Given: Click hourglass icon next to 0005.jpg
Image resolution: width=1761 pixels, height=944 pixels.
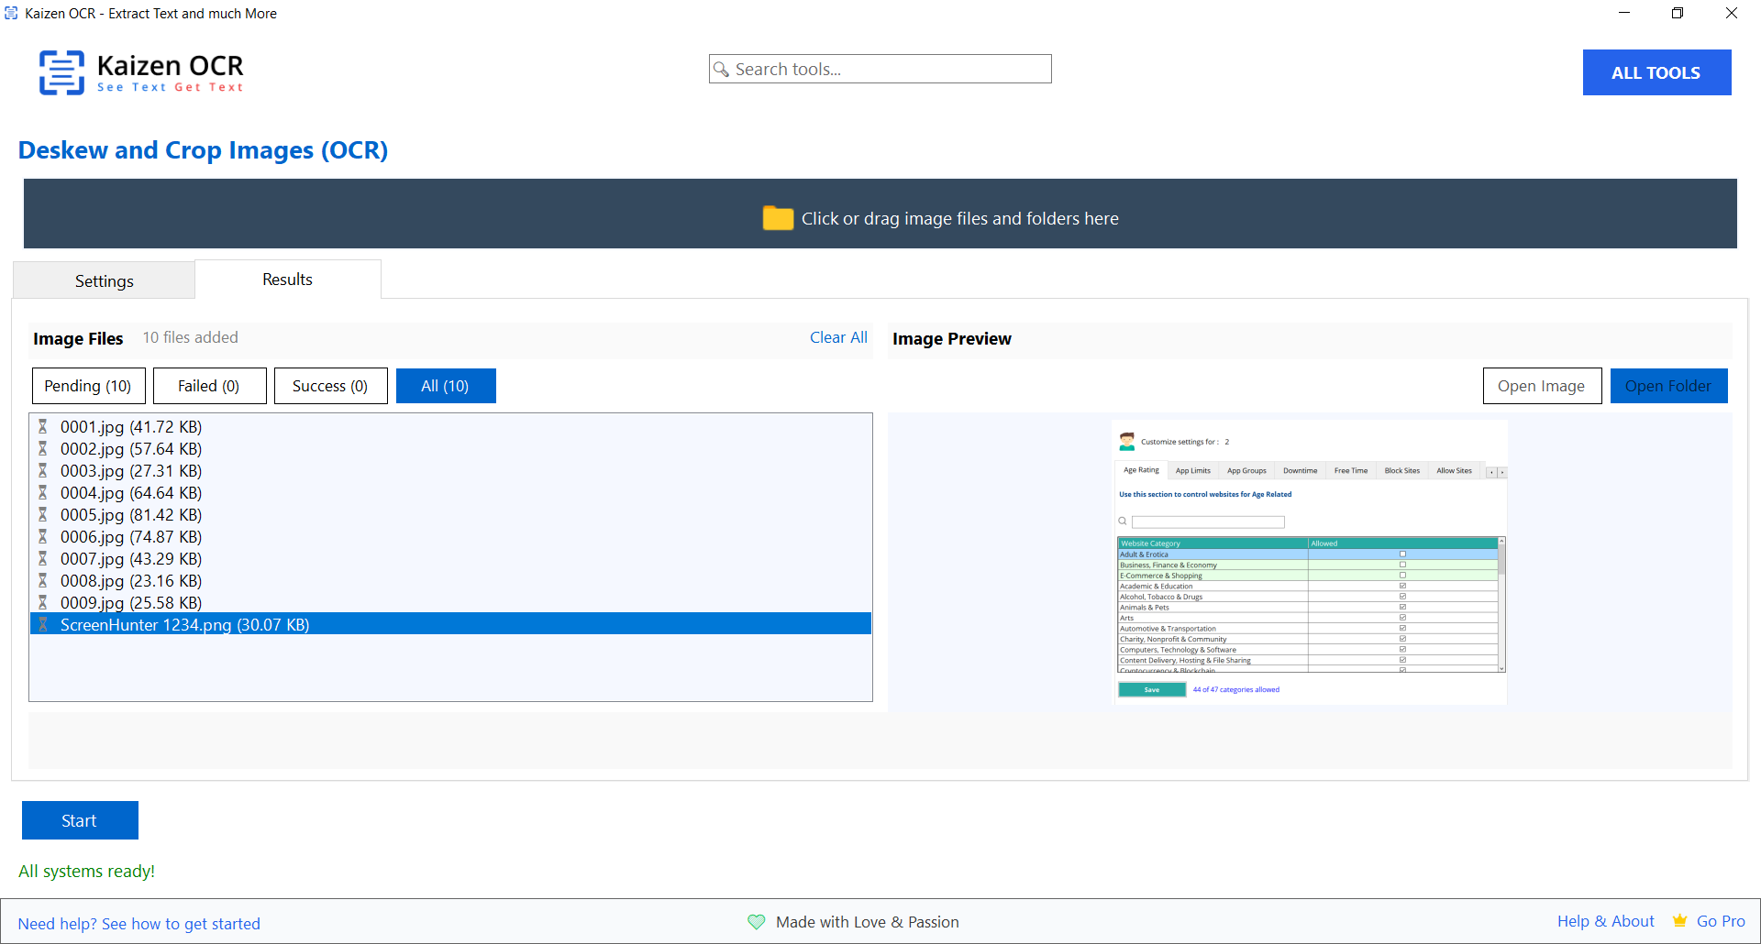Looking at the screenshot, I should [x=42, y=515].
